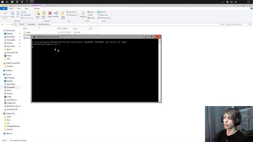The image size is (253, 142).
Task: Click the Copy icon in Clipboard group
Action: [12, 13]
